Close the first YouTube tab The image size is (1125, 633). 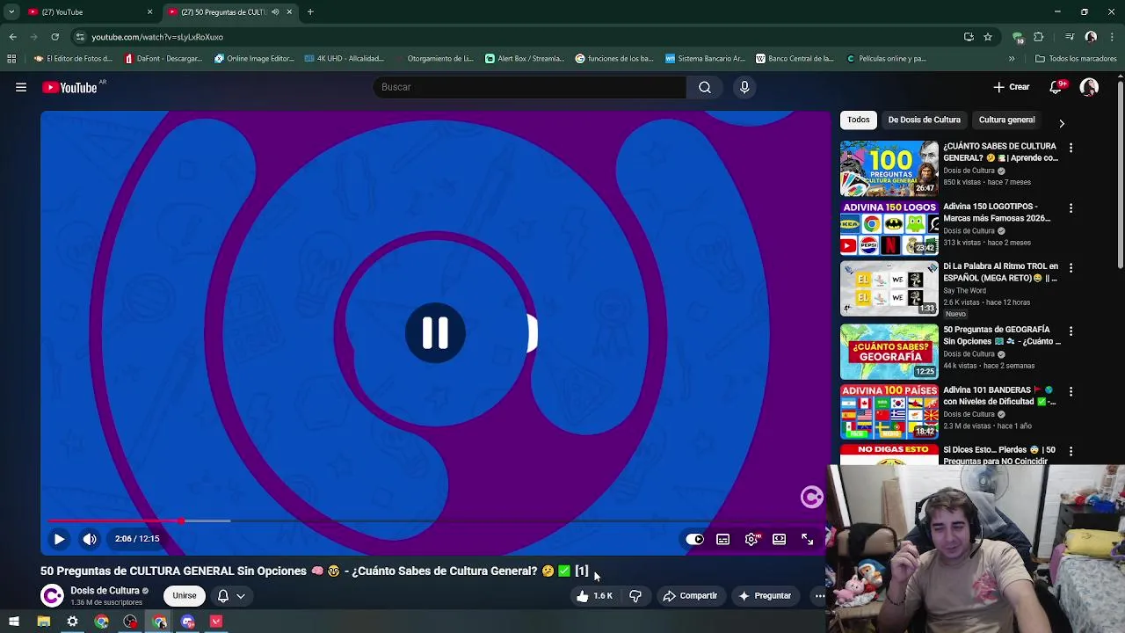[x=149, y=12]
